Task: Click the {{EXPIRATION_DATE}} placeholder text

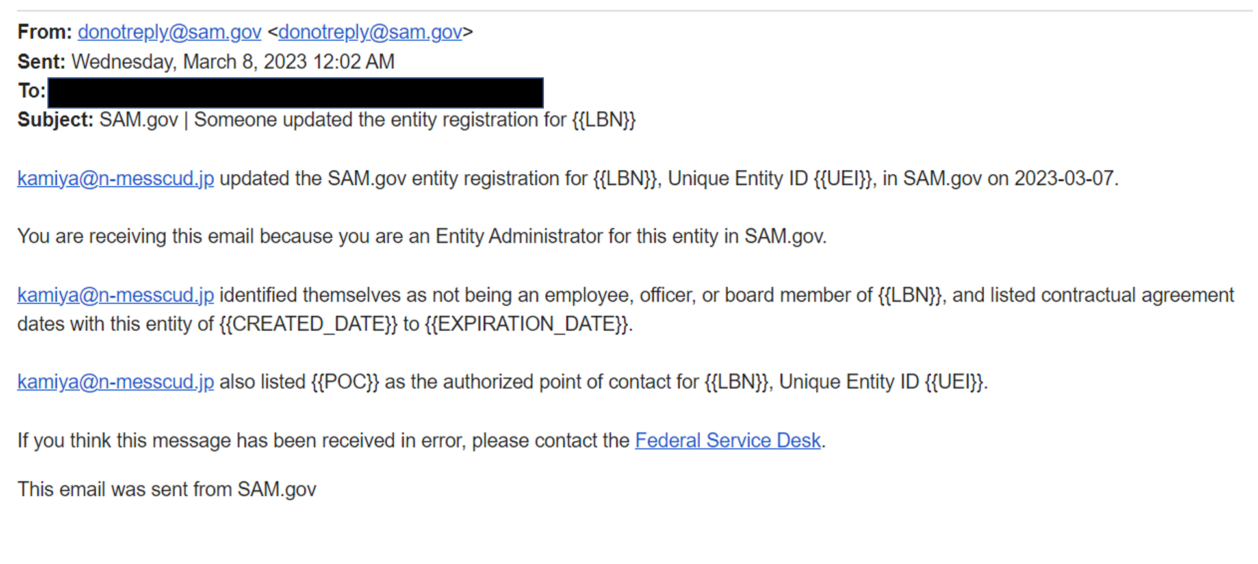Action: pyautogui.click(x=527, y=324)
